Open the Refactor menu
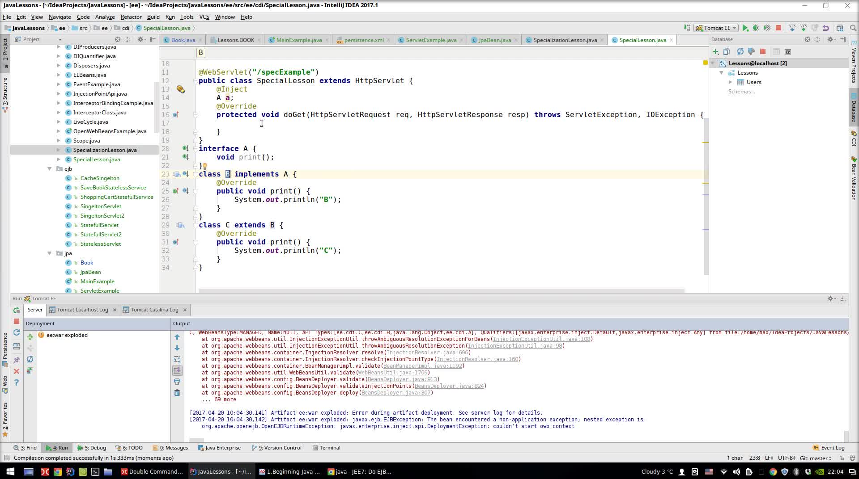Viewport: 859px width, 479px height. [131, 17]
